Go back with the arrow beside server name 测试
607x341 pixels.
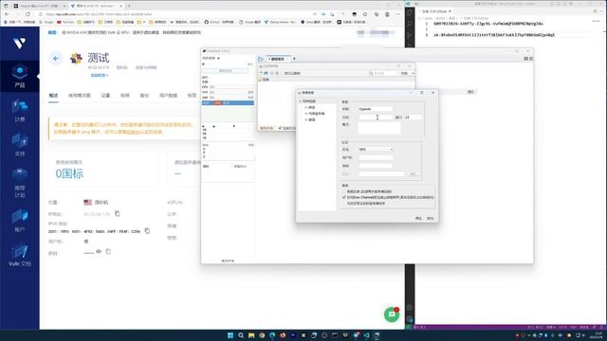coord(56,59)
